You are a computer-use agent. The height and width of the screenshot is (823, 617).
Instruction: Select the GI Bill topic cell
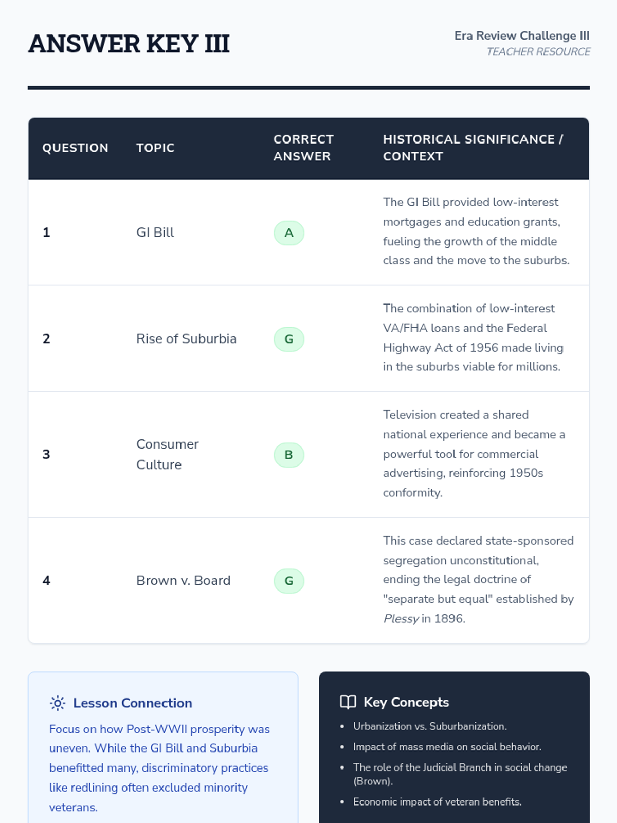(x=155, y=232)
